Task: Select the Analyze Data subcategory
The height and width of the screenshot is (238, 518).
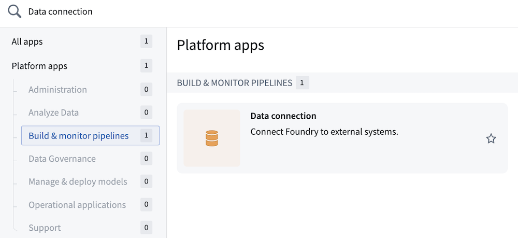Action: (x=90, y=113)
